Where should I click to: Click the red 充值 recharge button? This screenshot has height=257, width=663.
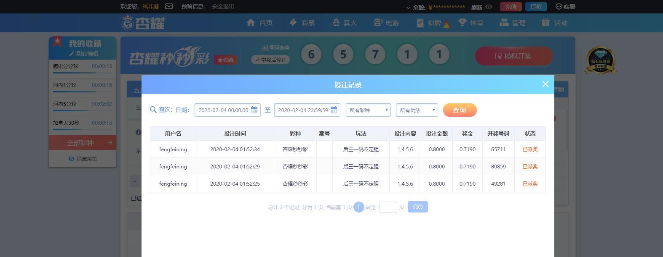point(511,7)
